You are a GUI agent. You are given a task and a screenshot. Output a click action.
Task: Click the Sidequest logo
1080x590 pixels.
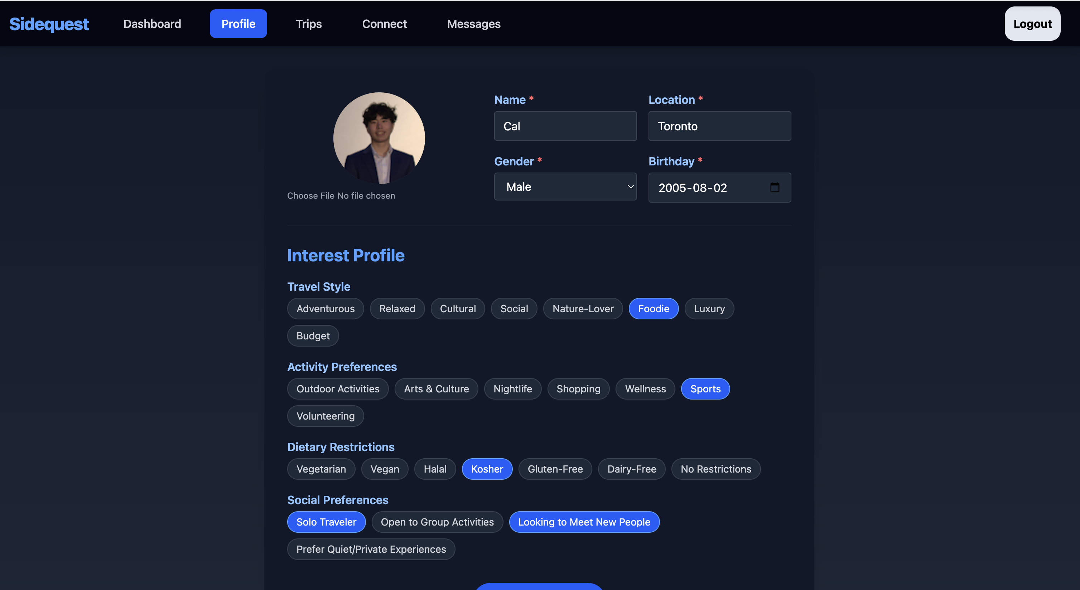[x=49, y=24]
